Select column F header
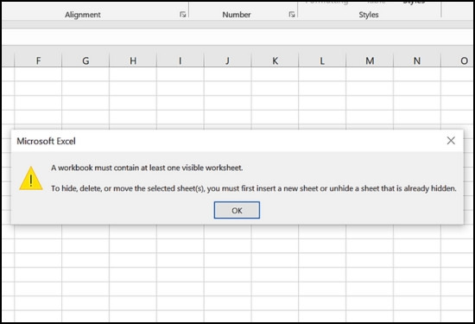 pyautogui.click(x=38, y=60)
